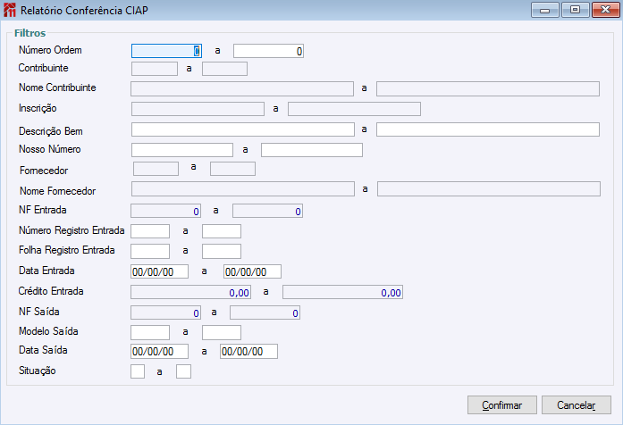Image resolution: width=623 pixels, height=425 pixels.
Task: Click the Descrição Bem ending field
Action: tap(488, 129)
